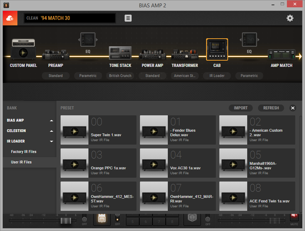
Task: Open the Preamp Standard type selector
Action: click(x=56, y=76)
